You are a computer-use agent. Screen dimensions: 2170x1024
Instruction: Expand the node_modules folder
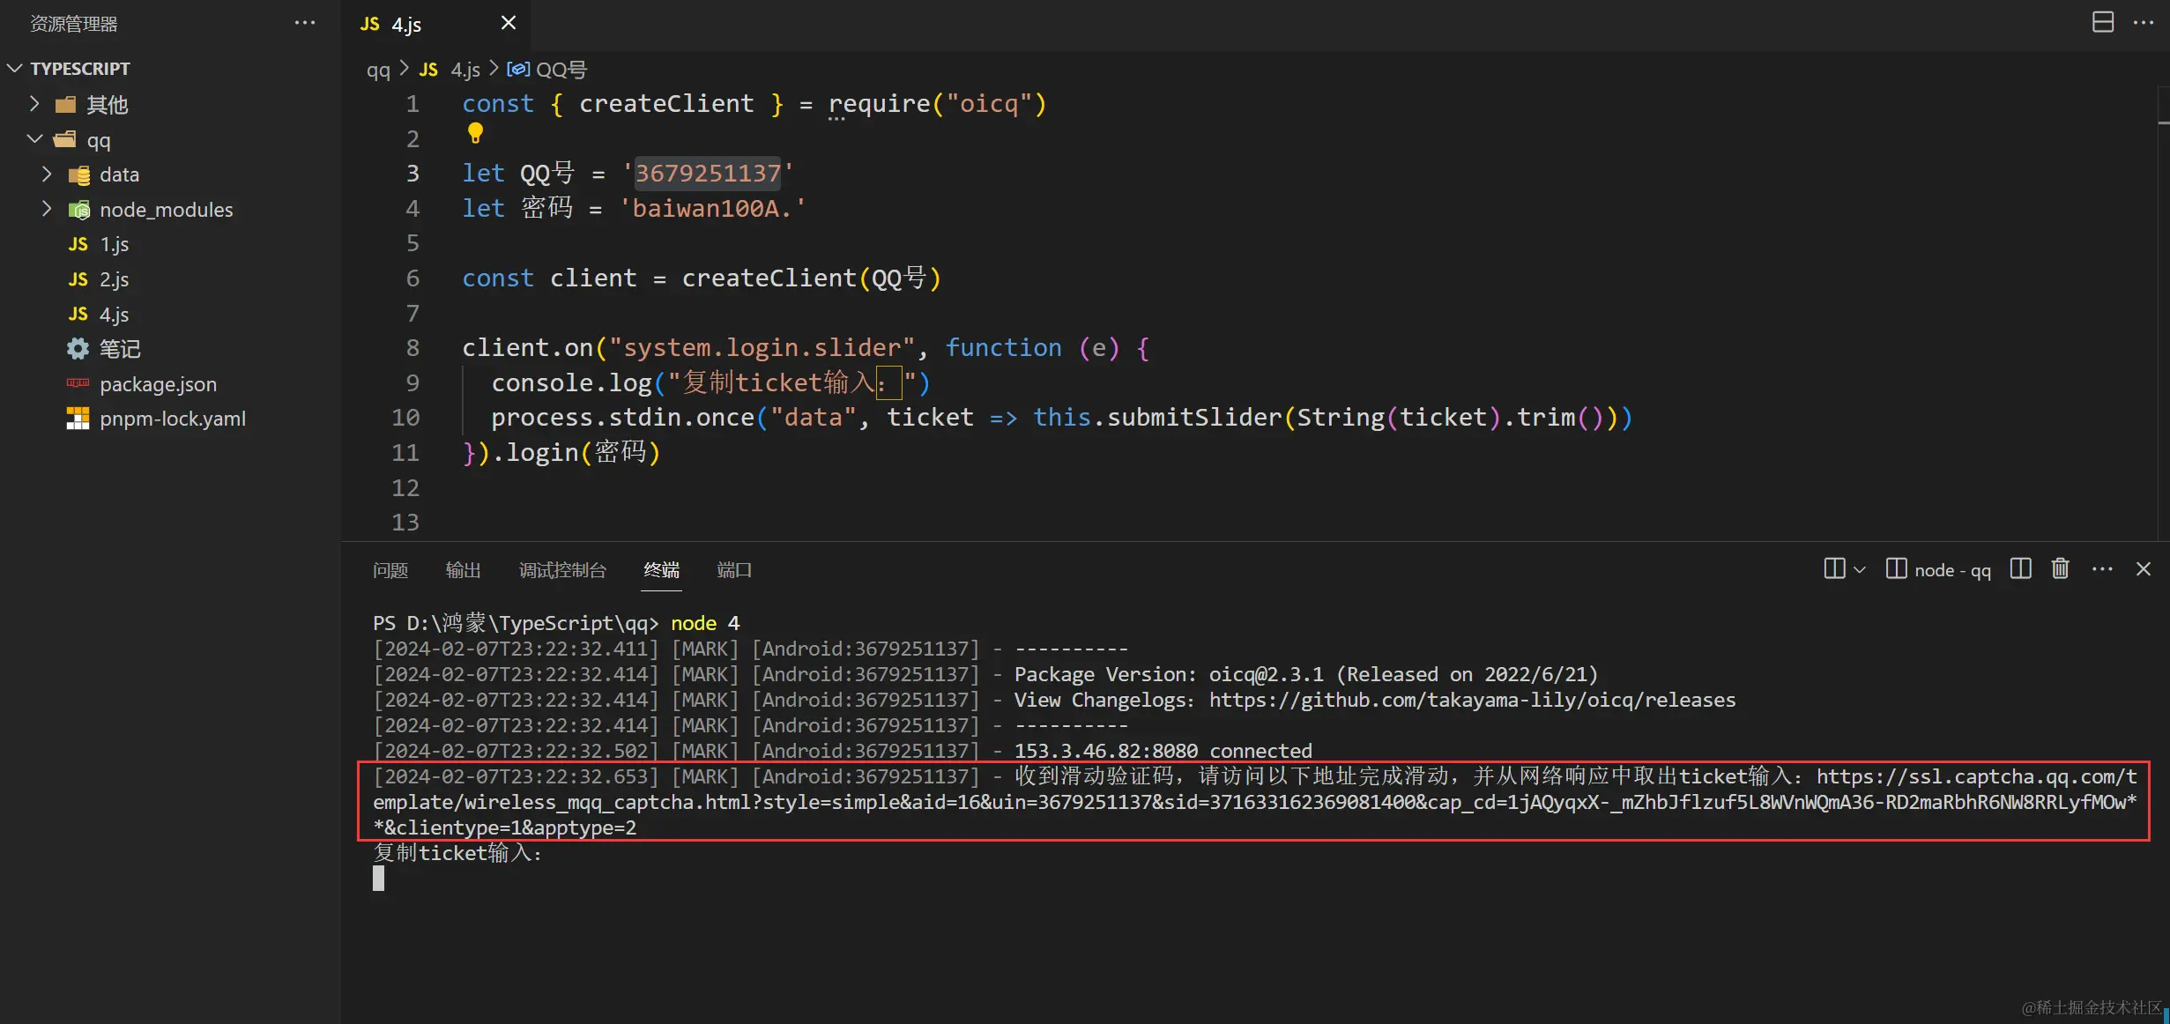[47, 209]
